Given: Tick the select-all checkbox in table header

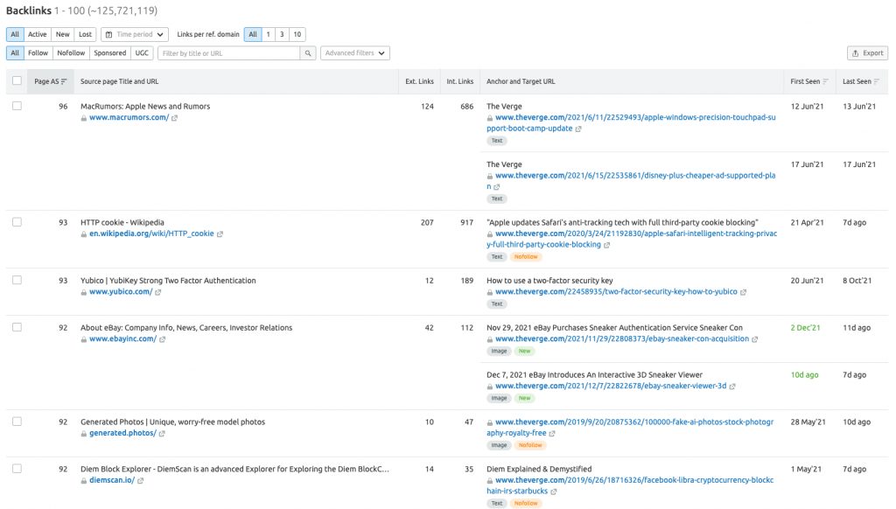Looking at the screenshot, I should tap(17, 80).
